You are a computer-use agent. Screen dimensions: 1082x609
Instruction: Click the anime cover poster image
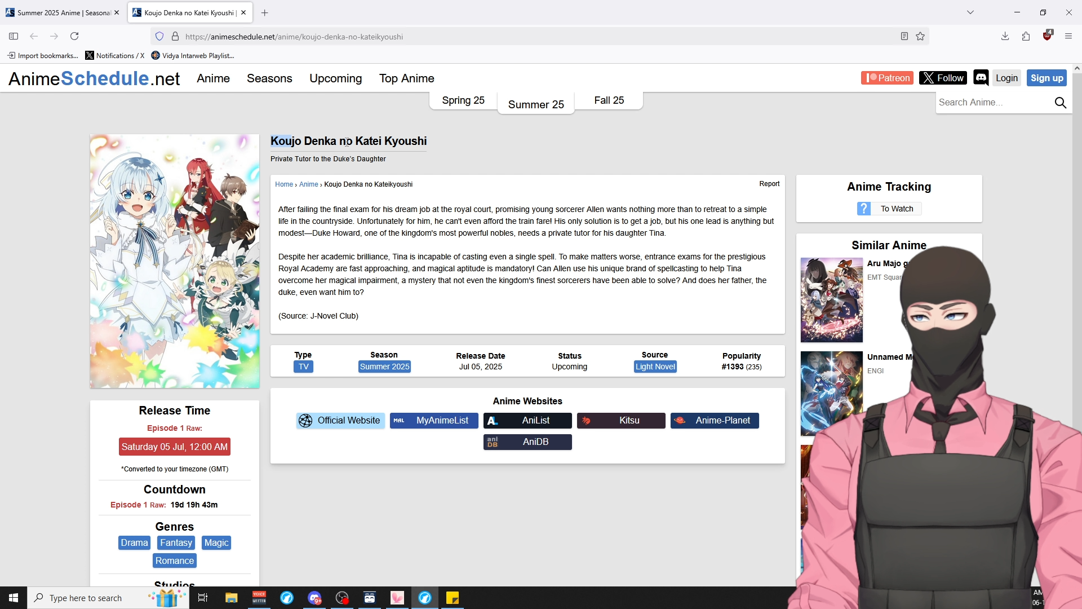pos(175,261)
